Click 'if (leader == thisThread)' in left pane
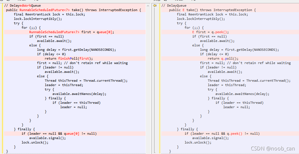299x154 pixels. pos(76,103)
